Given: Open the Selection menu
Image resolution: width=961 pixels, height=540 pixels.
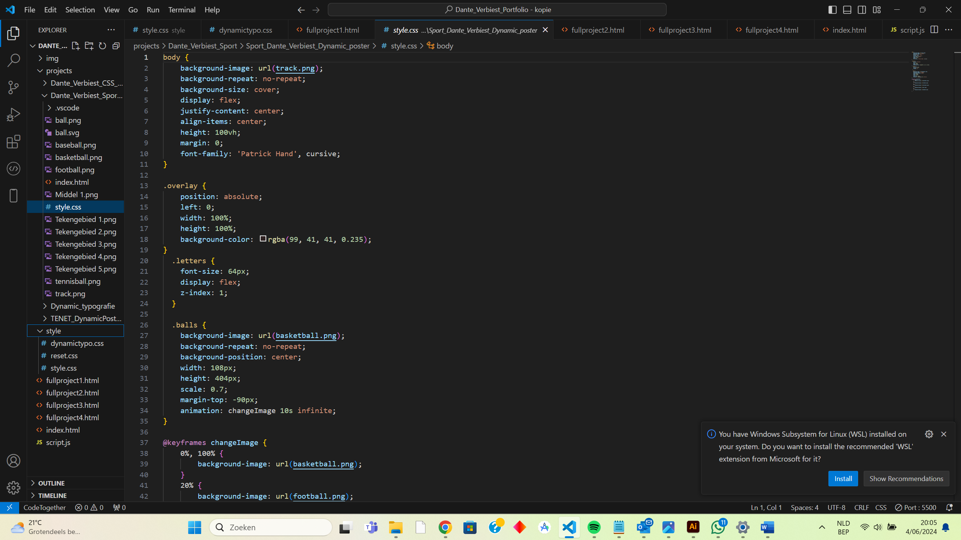Looking at the screenshot, I should point(80,10).
